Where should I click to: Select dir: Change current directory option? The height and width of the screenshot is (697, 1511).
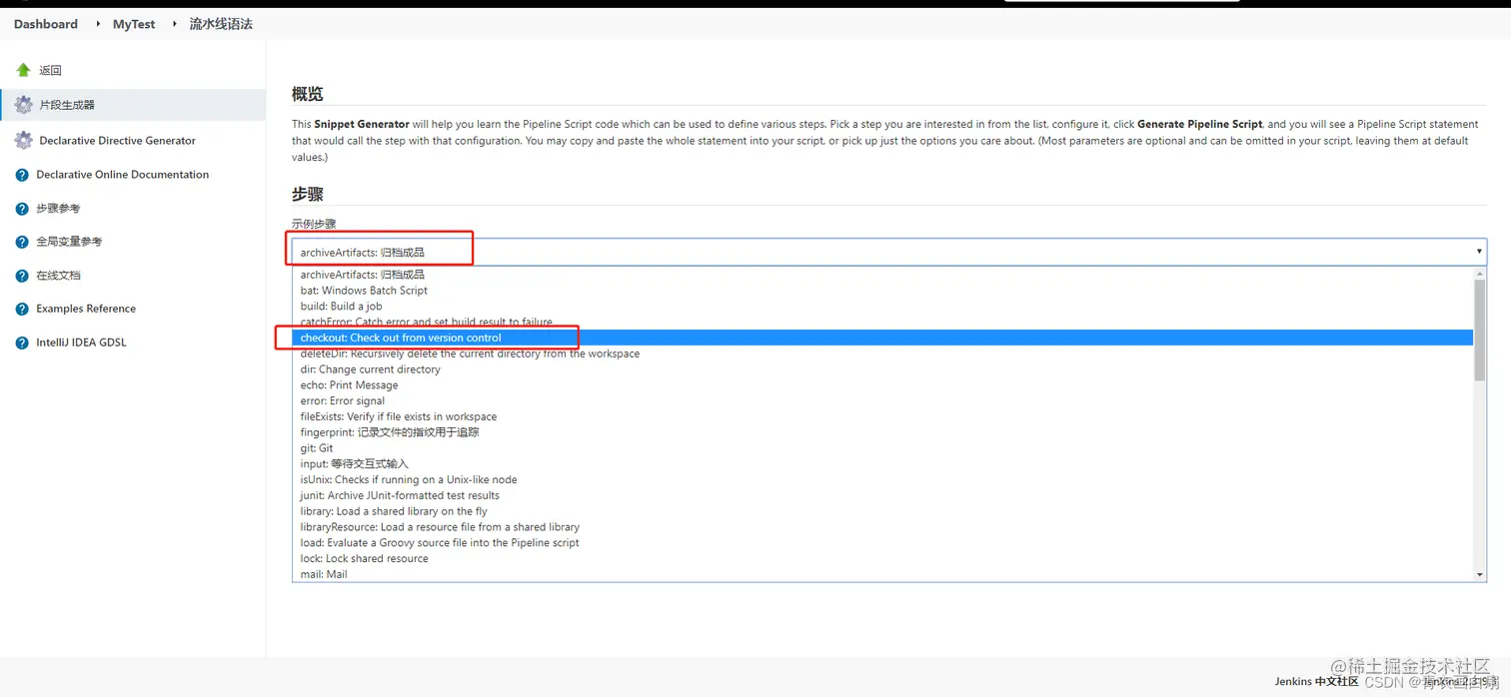pos(882,369)
